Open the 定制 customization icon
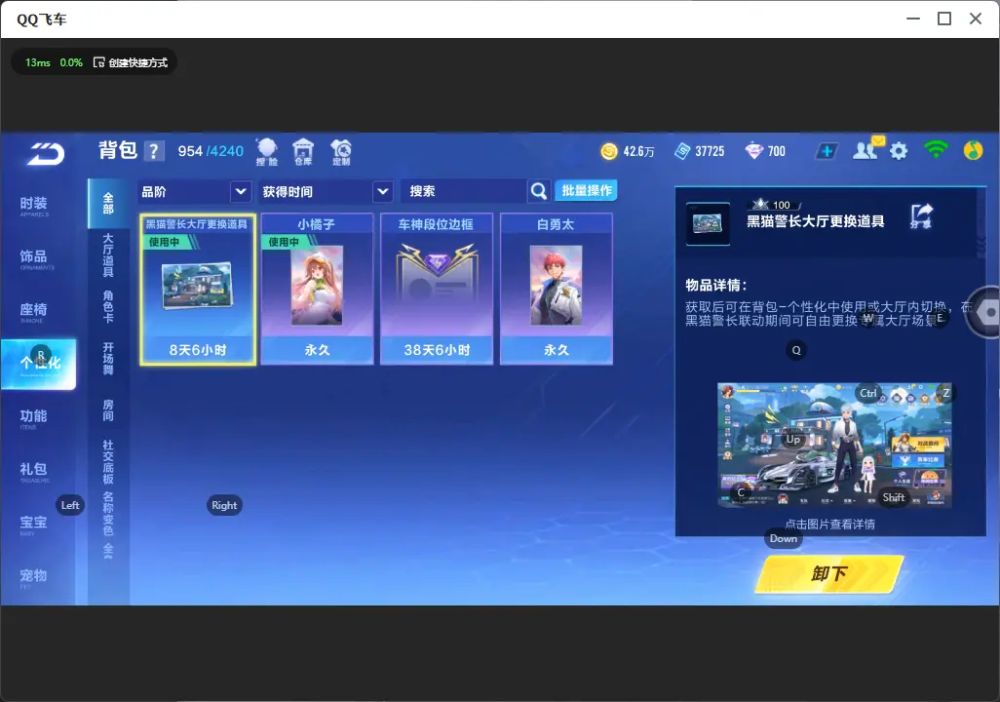 tap(340, 152)
